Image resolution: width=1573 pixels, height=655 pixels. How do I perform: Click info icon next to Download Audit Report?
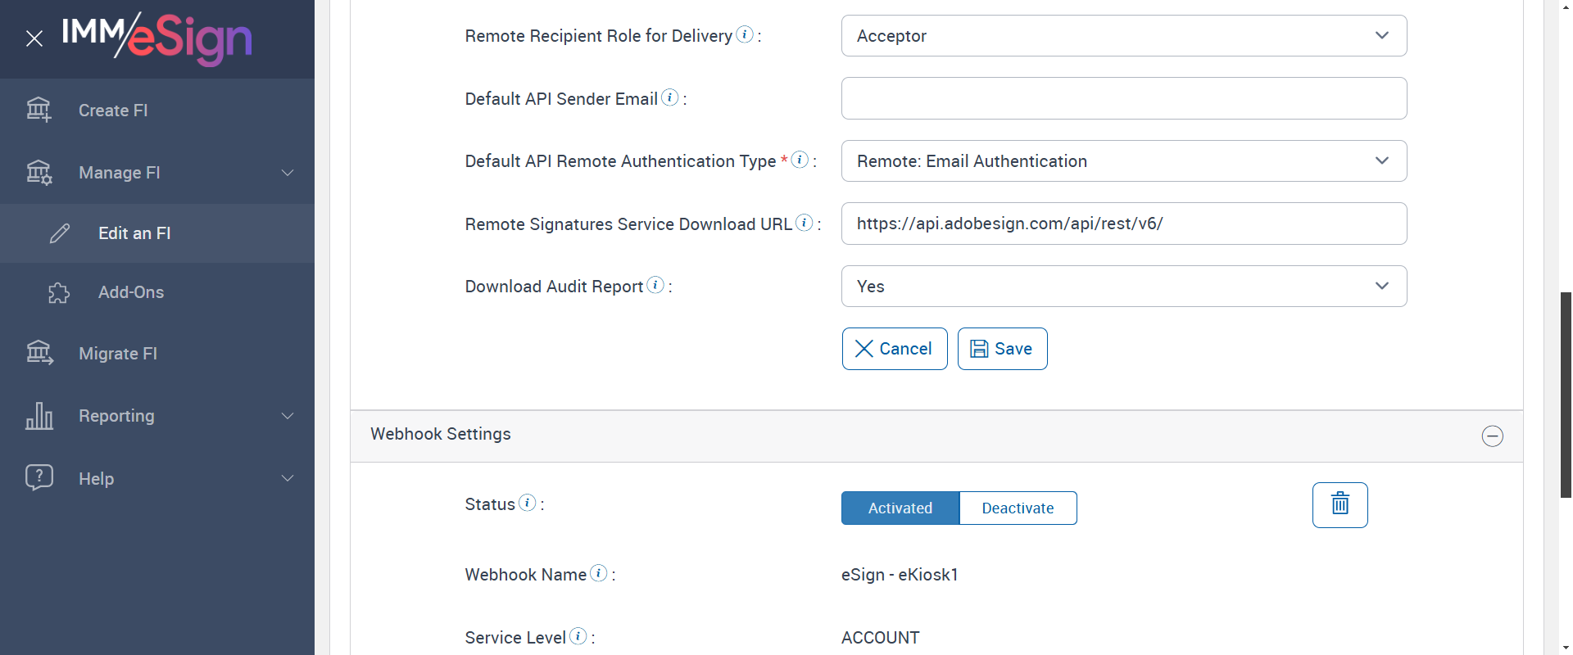tap(655, 285)
